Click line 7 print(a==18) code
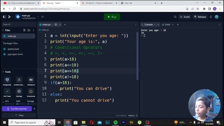 click(64, 71)
